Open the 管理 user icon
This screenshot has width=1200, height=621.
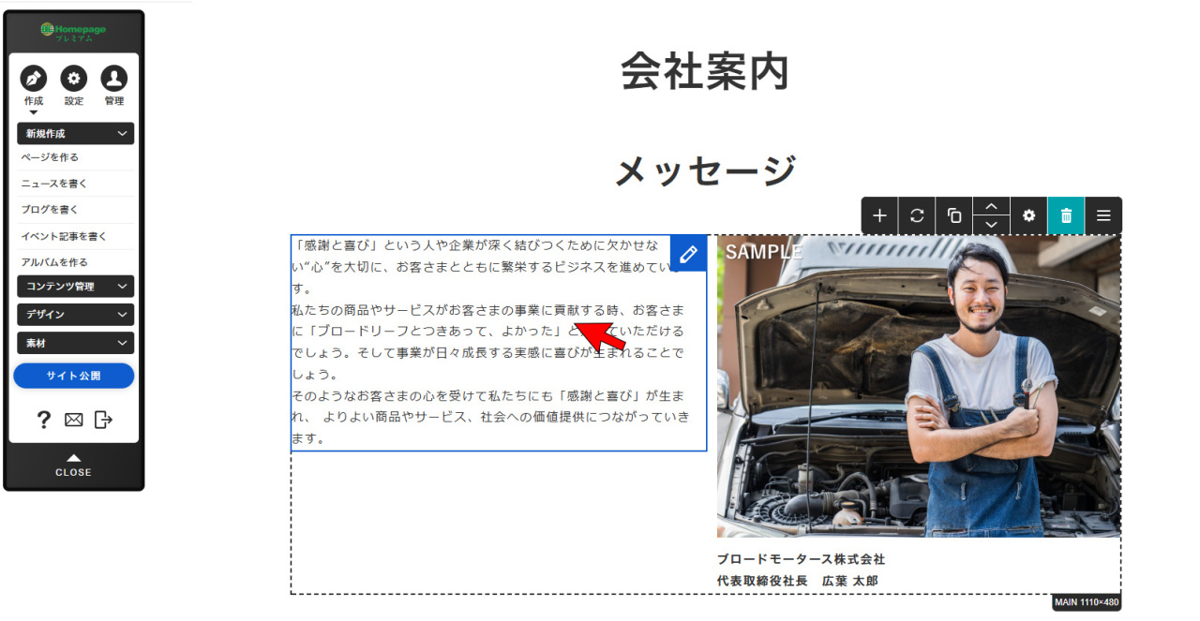[x=114, y=79]
